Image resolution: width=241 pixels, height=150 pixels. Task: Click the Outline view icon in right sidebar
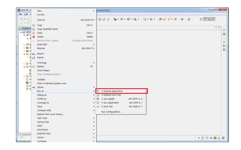click(224, 46)
